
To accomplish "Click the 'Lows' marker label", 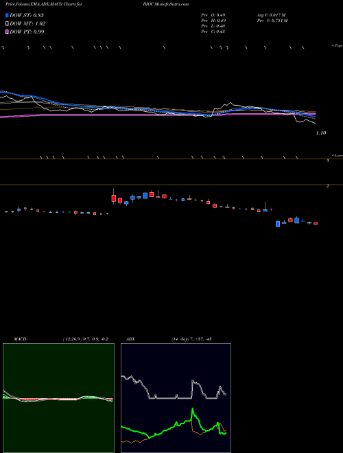I will pyautogui.click(x=338, y=155).
